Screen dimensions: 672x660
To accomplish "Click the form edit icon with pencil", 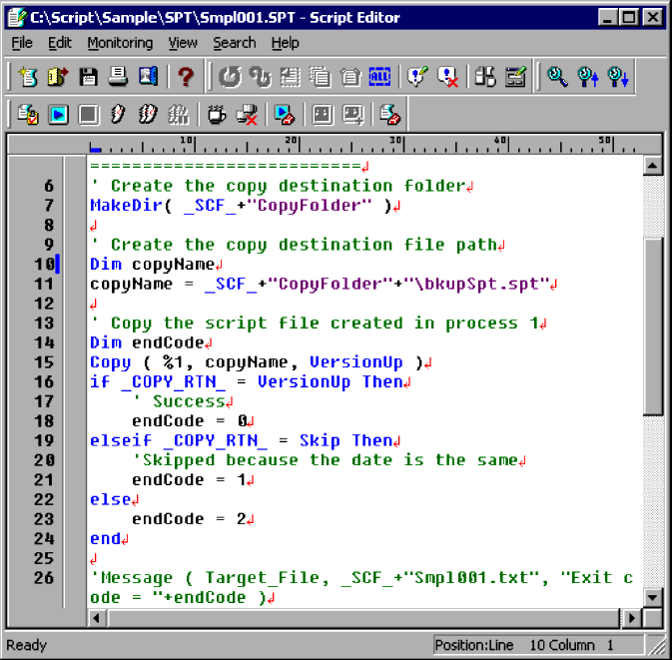I will [515, 77].
